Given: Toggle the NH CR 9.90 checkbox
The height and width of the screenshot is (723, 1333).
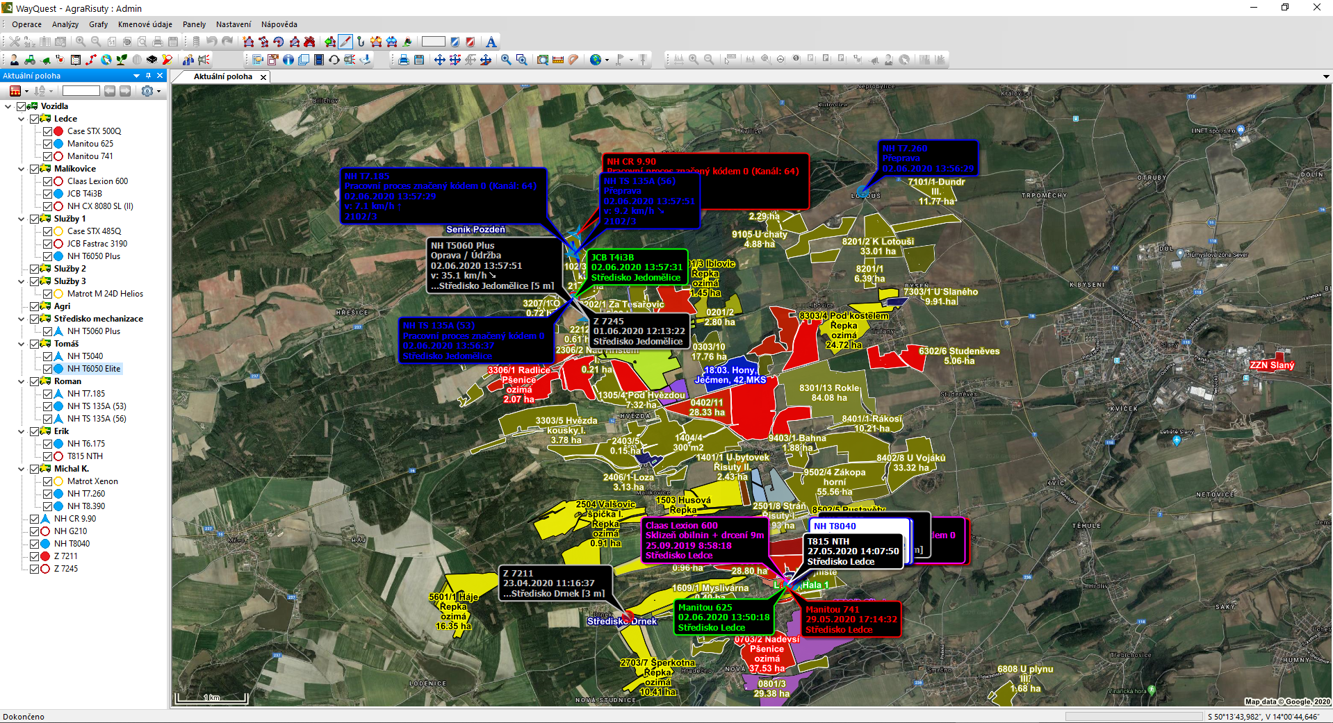Looking at the screenshot, I should click(34, 519).
